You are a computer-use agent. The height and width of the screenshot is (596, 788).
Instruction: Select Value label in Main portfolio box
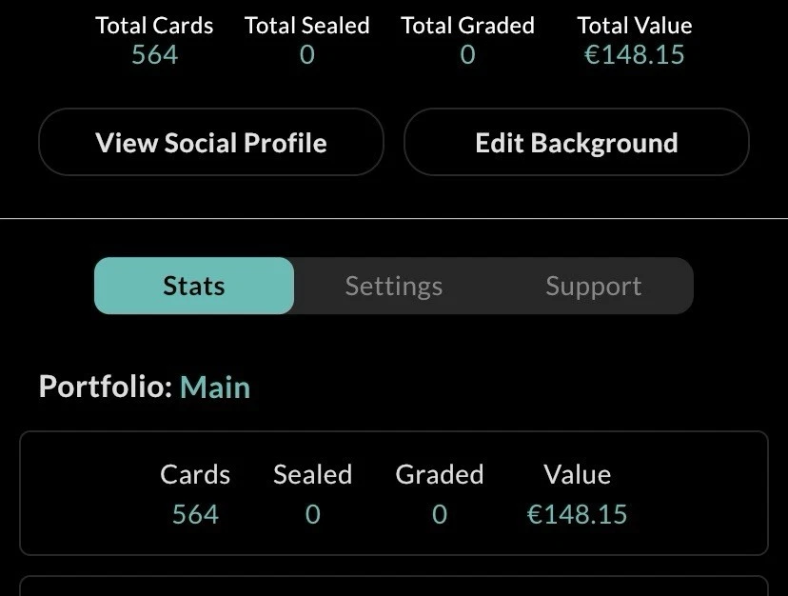coord(577,474)
